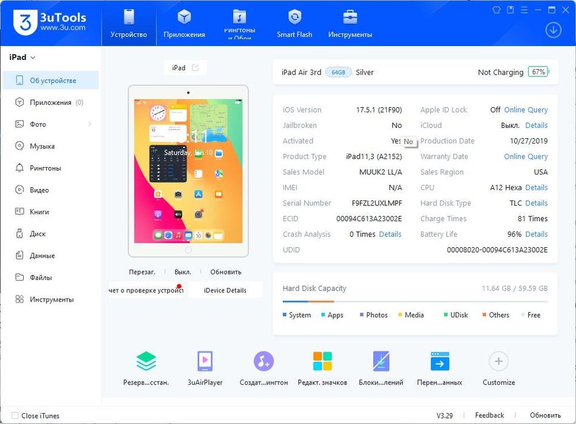Click the download arrow icon in header
The image size is (576, 424).
coord(553,30)
